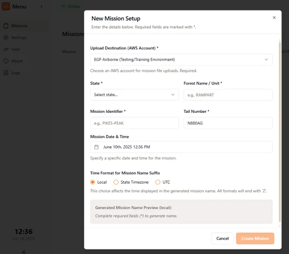Click the Missions clipboard icon in sidebar
The width and height of the screenshot is (289, 254).
[x=6, y=26]
